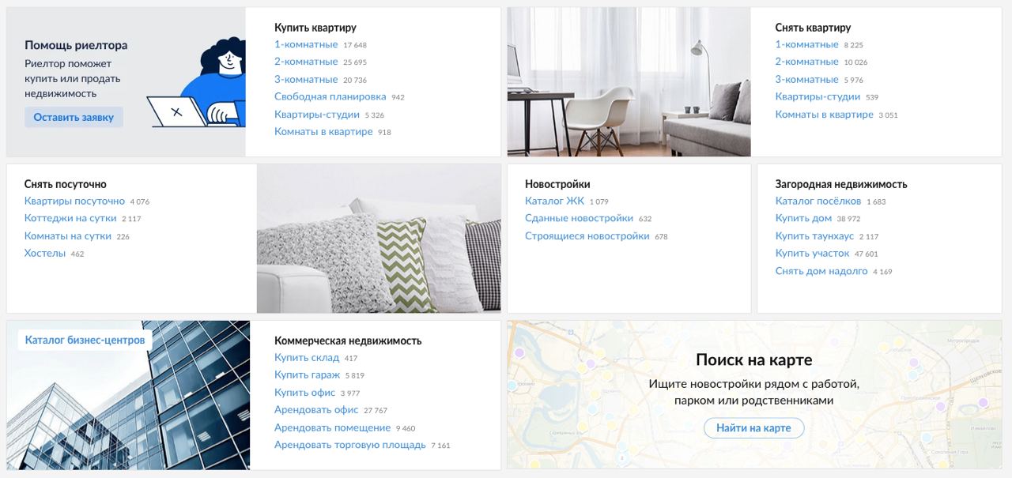This screenshot has width=1012, height=478.
Task: Open 'Купить гараж' link
Action: [307, 374]
